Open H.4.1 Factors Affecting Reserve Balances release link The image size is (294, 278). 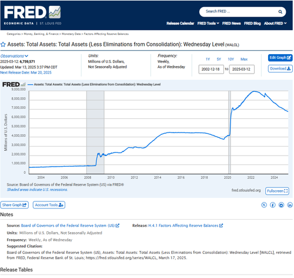click(x=185, y=226)
